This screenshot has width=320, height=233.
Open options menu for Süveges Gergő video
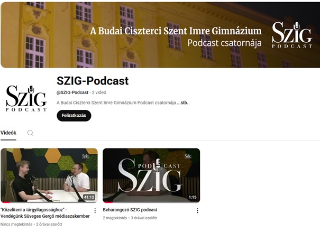[95, 211]
